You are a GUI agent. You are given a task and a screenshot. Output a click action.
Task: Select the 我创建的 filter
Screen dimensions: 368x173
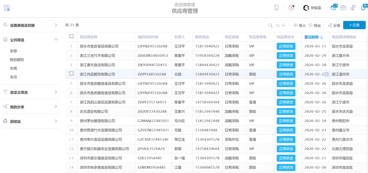[17, 60]
